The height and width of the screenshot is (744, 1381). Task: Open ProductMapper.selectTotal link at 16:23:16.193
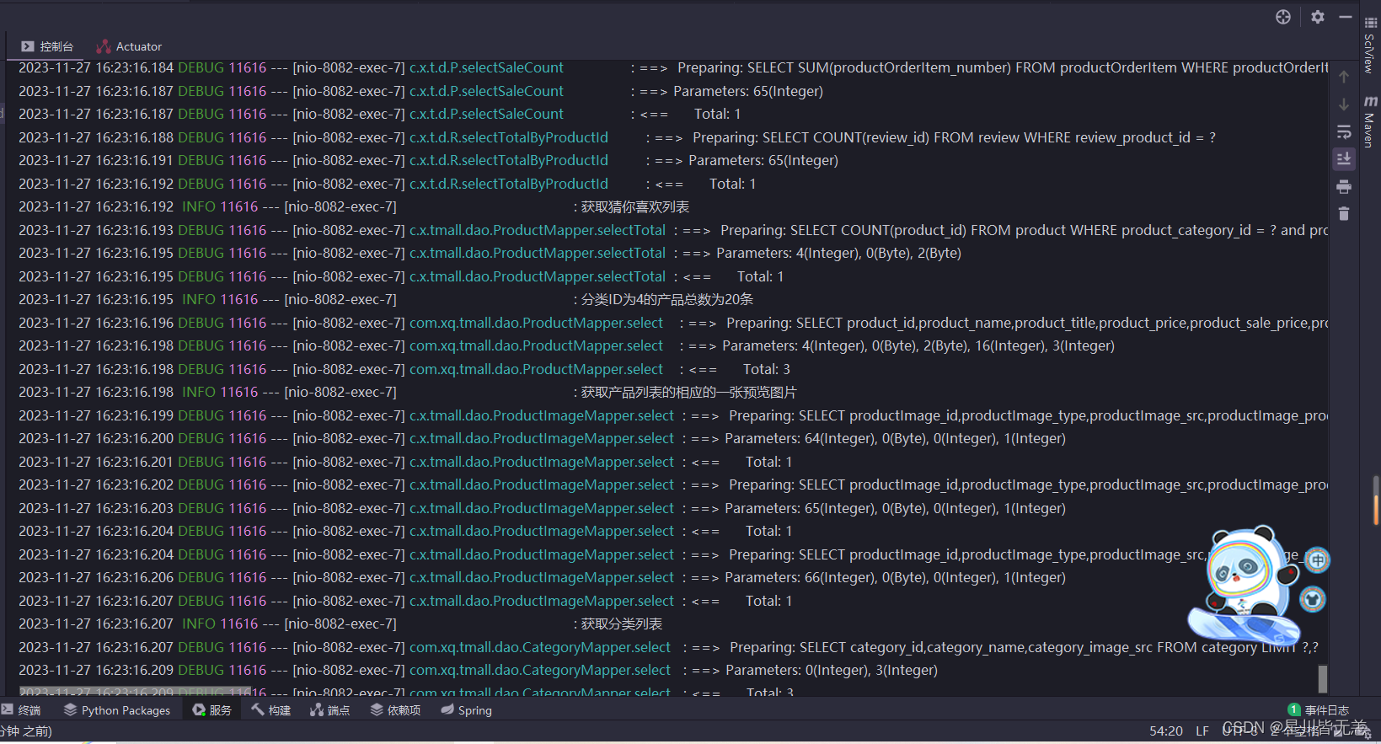click(537, 230)
